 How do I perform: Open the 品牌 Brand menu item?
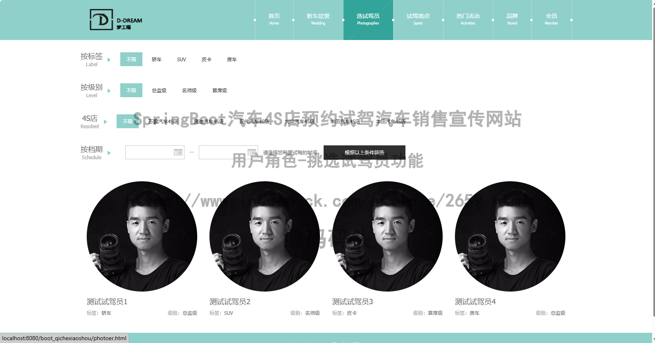512,19
